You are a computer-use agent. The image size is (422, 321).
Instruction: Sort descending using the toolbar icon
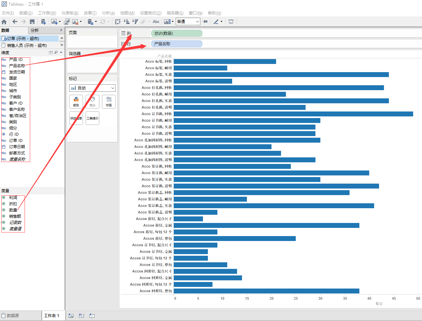135,22
